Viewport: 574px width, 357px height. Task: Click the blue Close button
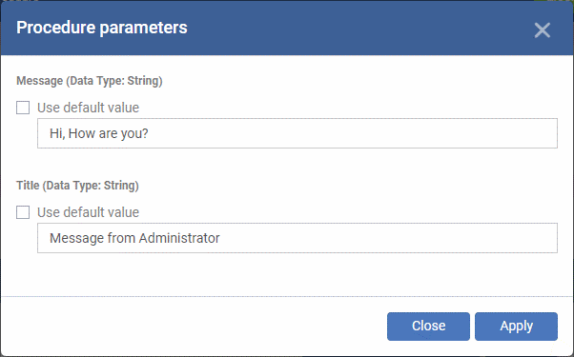tap(428, 327)
